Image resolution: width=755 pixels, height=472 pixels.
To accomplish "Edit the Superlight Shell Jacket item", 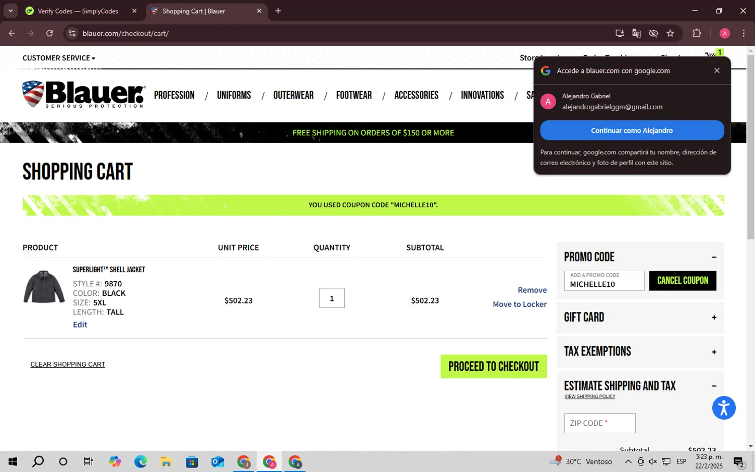I will 80,325.
